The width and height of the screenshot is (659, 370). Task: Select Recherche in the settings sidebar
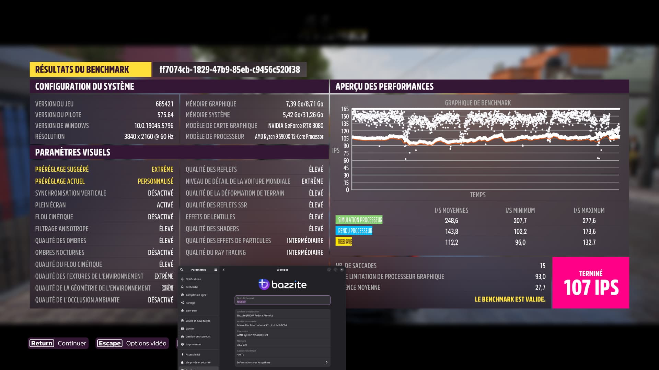coord(192,287)
